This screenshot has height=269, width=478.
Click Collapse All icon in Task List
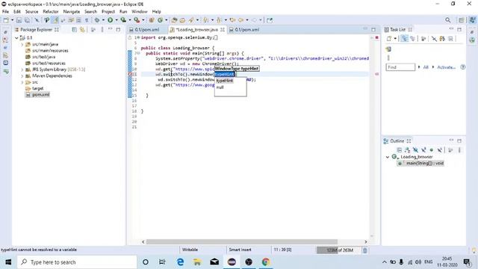click(x=450, y=39)
